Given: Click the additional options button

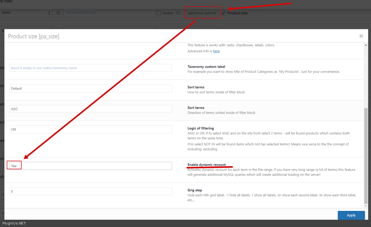Looking at the screenshot, I should coord(202,13).
